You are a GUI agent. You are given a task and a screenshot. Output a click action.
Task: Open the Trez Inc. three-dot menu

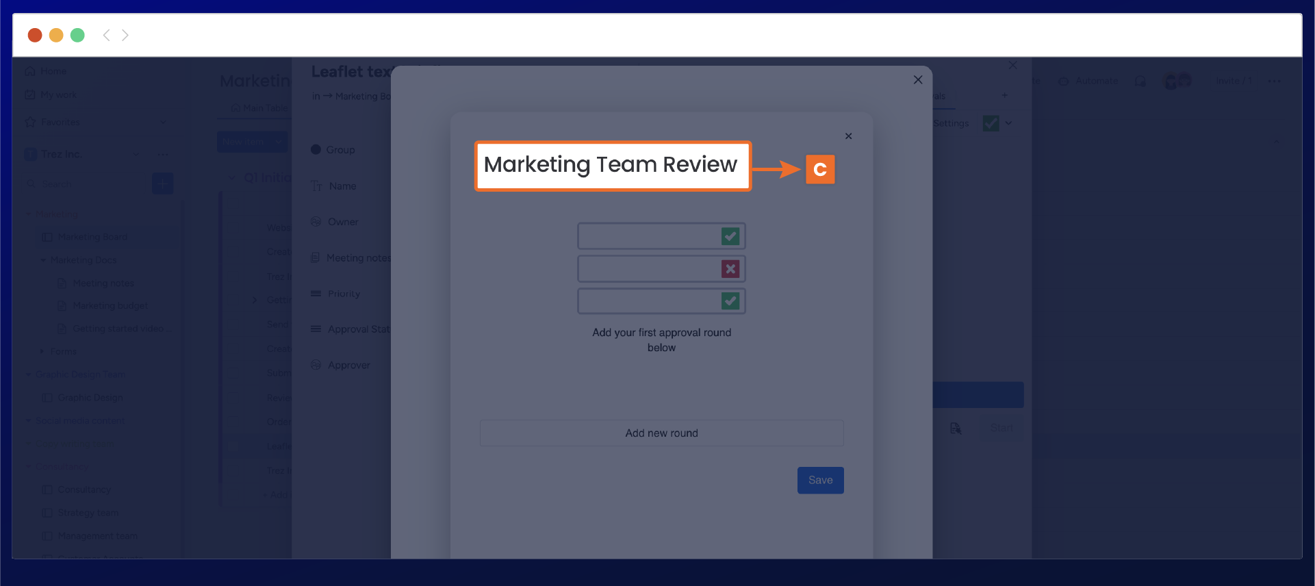point(163,155)
